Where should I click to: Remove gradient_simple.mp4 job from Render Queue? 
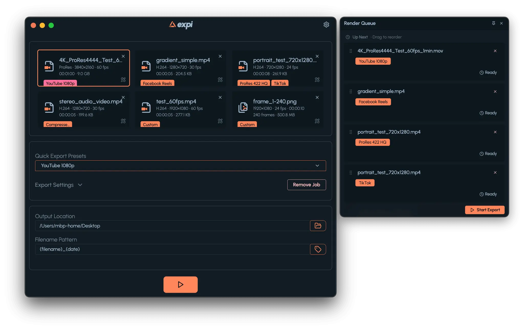click(x=495, y=92)
